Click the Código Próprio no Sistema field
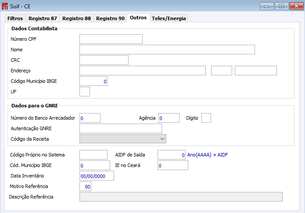The height and width of the screenshot is (213, 305). tap(93, 155)
